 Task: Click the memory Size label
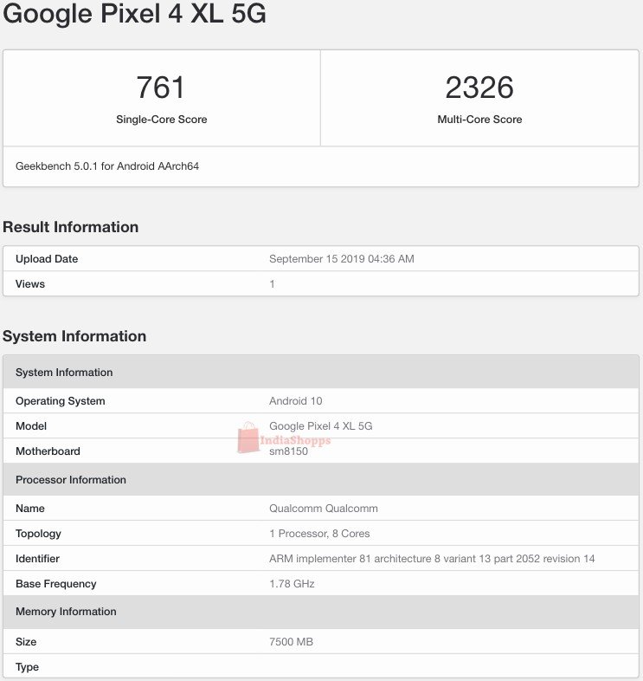click(26, 642)
